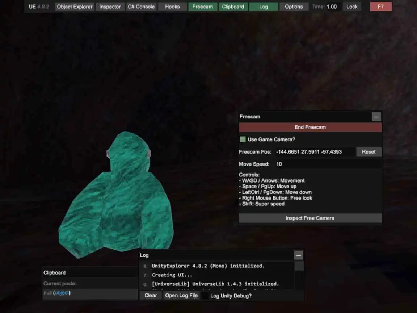Click the Time scale value field

(x=333, y=7)
